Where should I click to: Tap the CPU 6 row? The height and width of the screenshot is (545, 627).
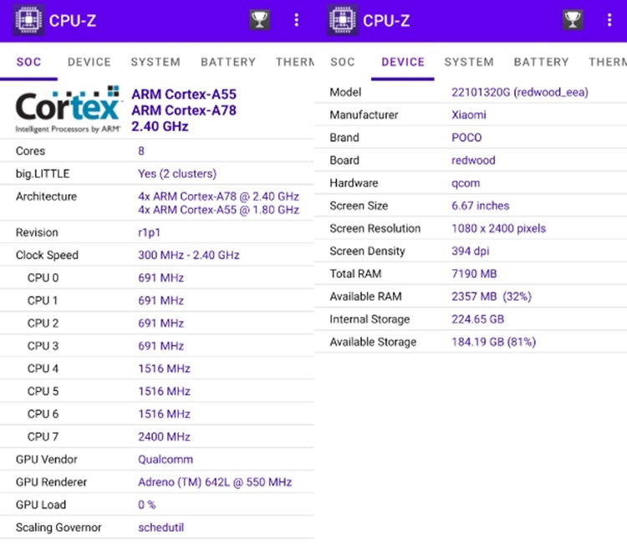click(157, 414)
